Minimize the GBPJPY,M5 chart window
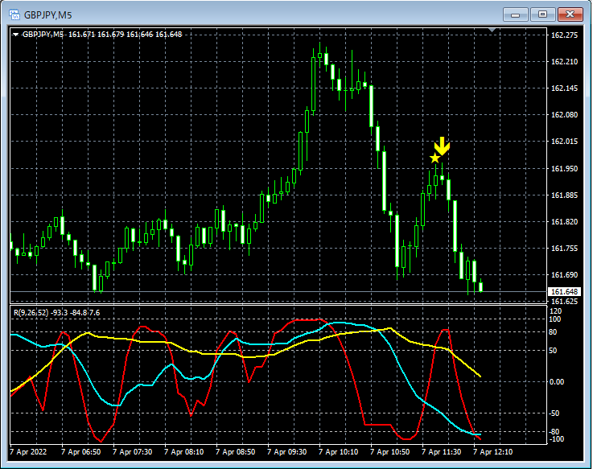The height and width of the screenshot is (469, 593). pyautogui.click(x=515, y=14)
